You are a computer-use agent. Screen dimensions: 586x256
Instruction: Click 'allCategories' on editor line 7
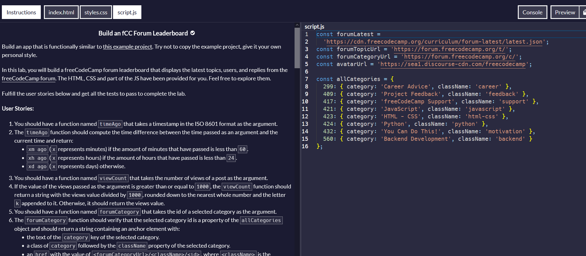click(358, 79)
